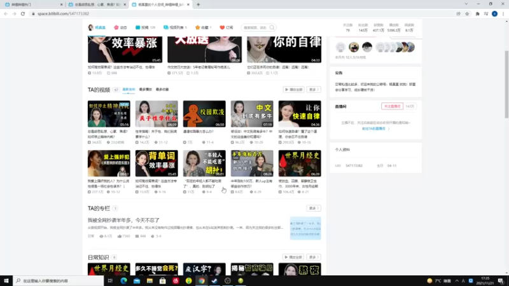Screen dimensions: 509x286
Task: Open the 爱上强奸犯 video thumbnail
Action: pyautogui.click(x=109, y=163)
